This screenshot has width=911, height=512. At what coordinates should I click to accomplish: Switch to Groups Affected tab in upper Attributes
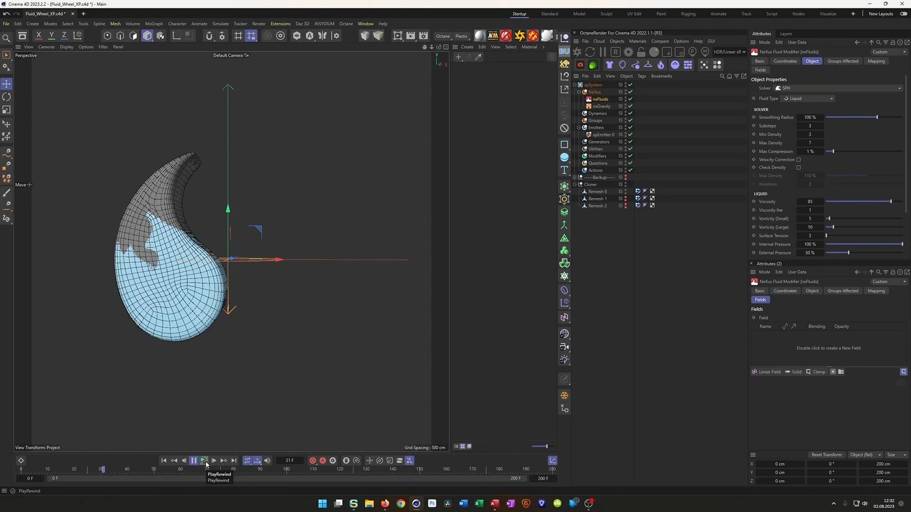(x=843, y=61)
